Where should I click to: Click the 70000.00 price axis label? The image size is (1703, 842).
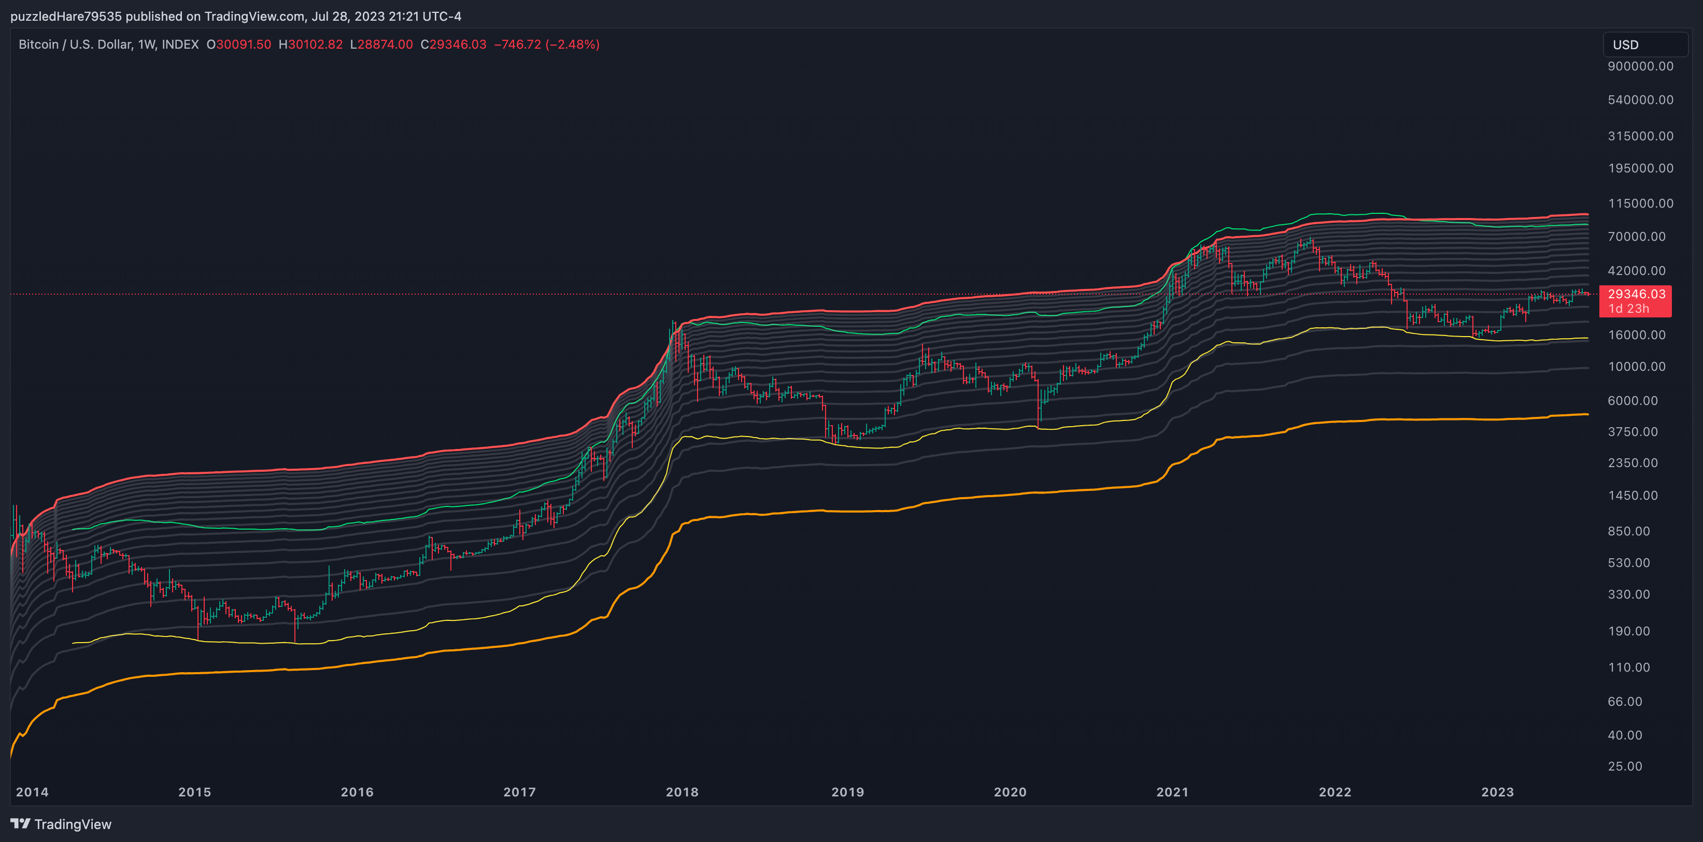pos(1637,237)
